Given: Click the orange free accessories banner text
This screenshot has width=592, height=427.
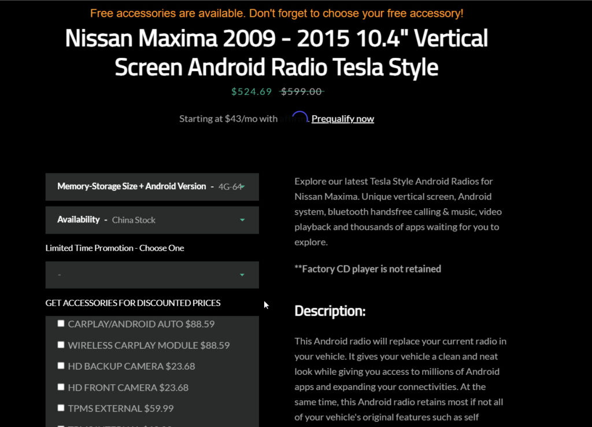Looking at the screenshot, I should tap(276, 13).
